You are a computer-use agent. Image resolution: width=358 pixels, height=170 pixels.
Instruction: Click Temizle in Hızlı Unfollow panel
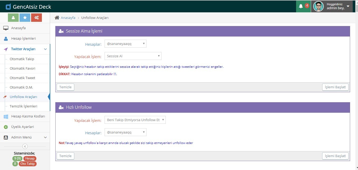click(65, 156)
